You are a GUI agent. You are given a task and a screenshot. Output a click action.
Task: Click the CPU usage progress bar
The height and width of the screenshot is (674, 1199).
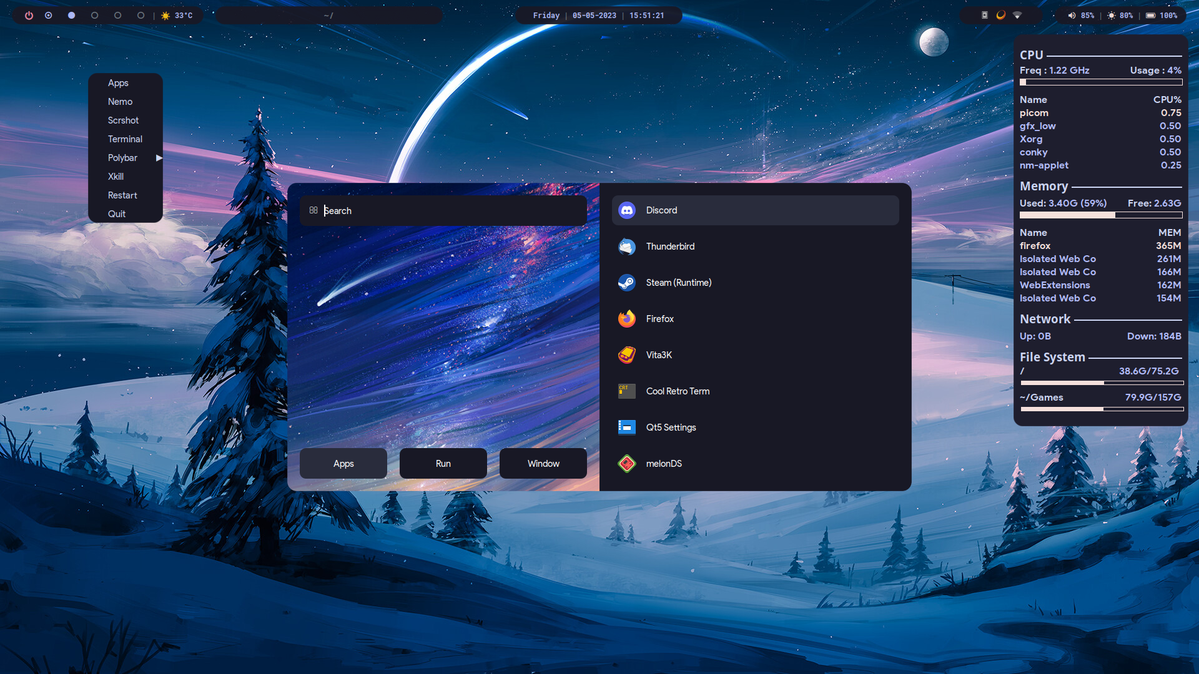point(1101,82)
